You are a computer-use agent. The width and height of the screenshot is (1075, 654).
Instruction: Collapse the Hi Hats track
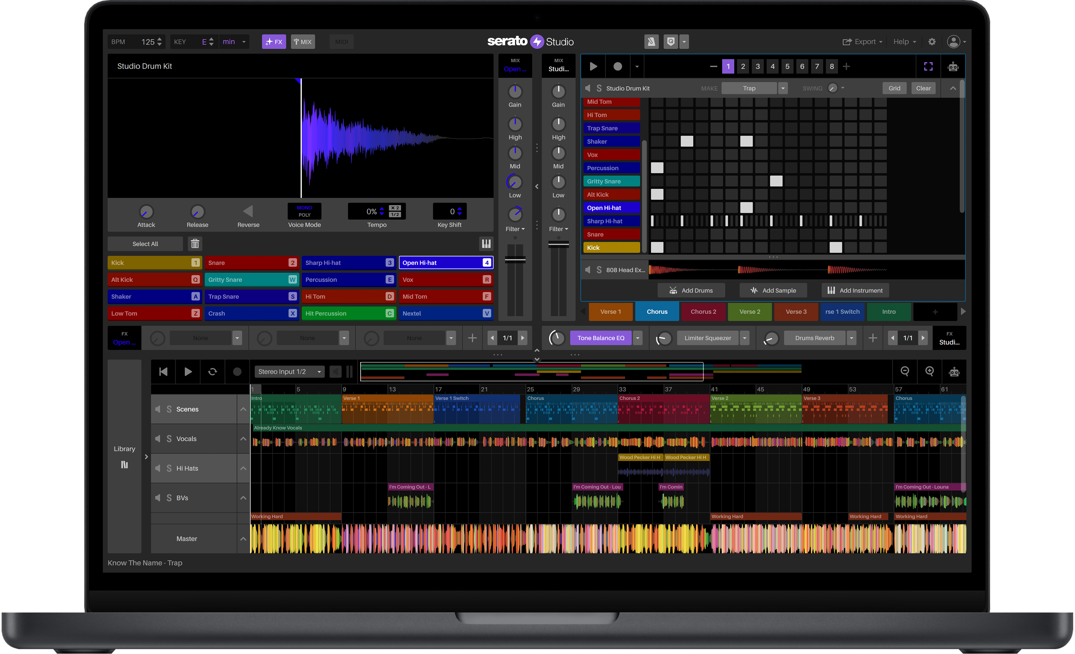[x=243, y=468]
